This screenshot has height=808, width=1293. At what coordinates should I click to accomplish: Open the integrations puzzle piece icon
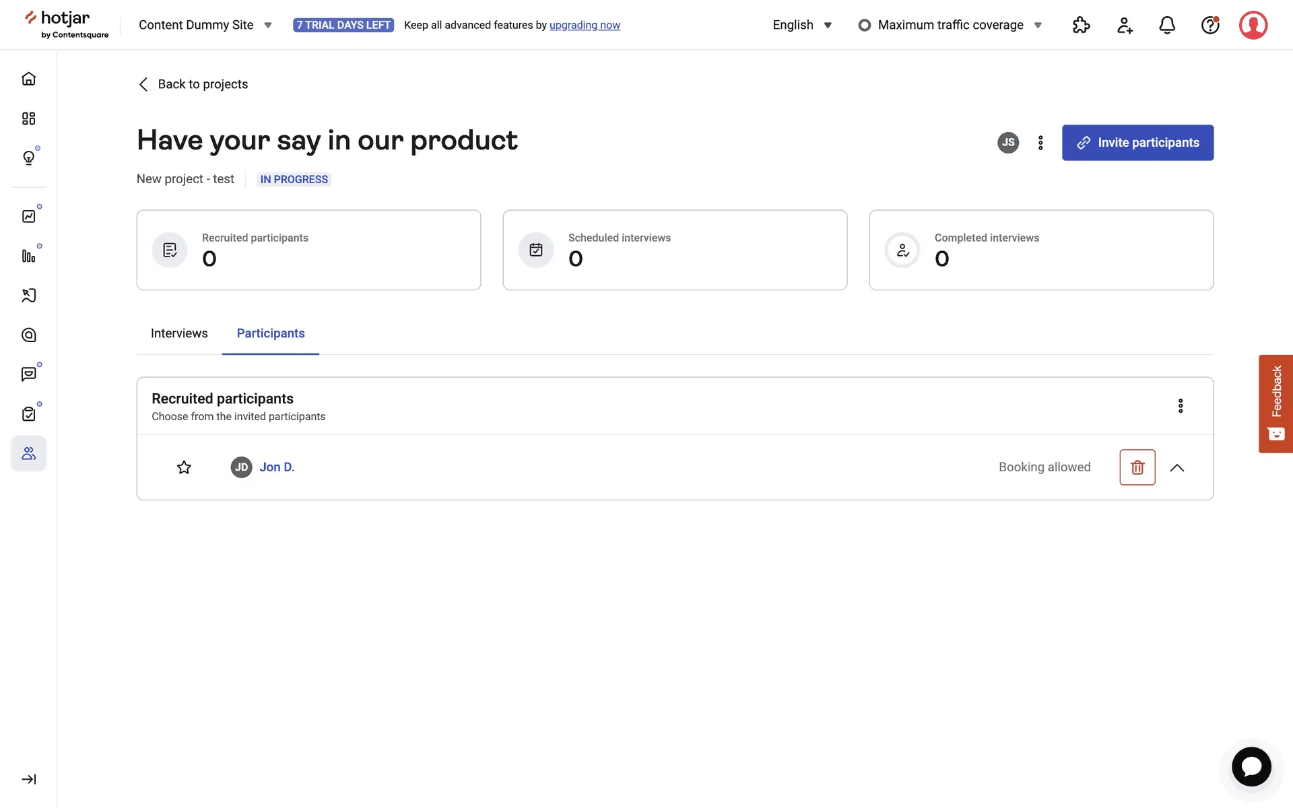(x=1081, y=25)
